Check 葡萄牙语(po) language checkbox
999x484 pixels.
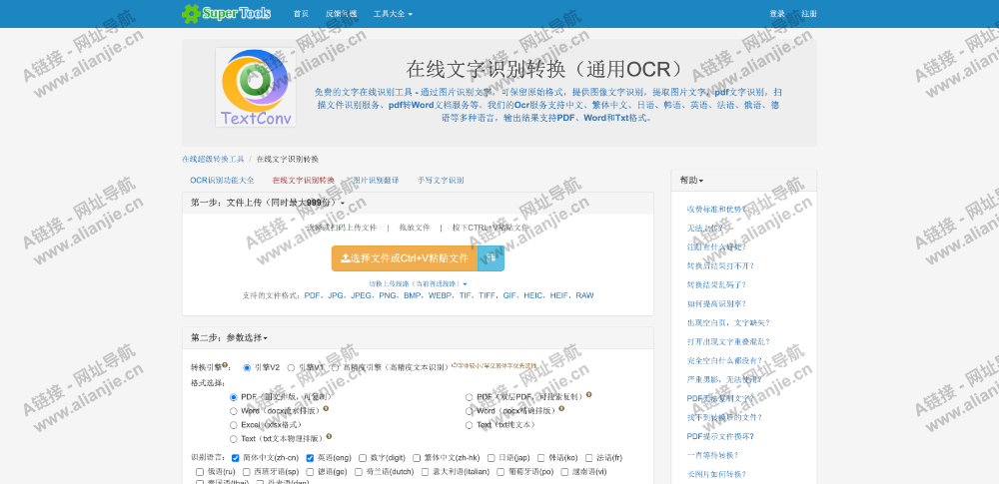502,472
